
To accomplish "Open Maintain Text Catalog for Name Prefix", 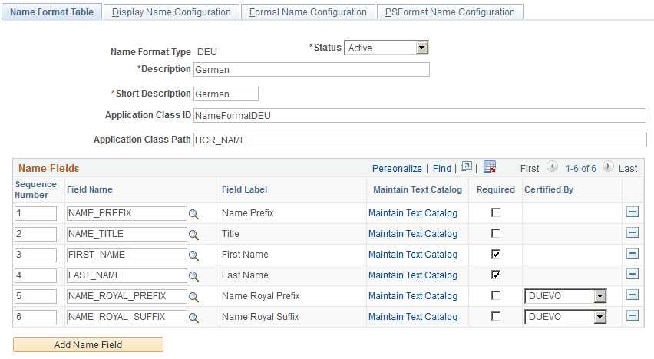I will [x=412, y=213].
